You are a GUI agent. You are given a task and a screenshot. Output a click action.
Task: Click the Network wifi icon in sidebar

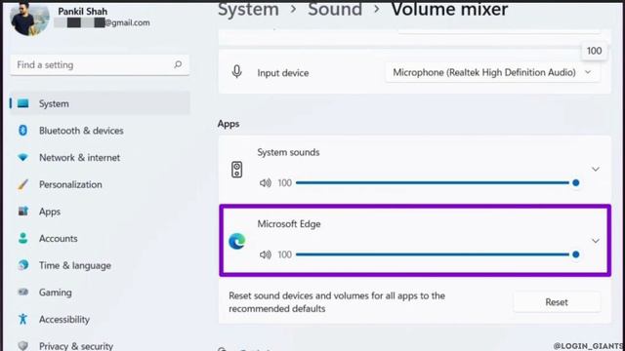click(x=23, y=158)
